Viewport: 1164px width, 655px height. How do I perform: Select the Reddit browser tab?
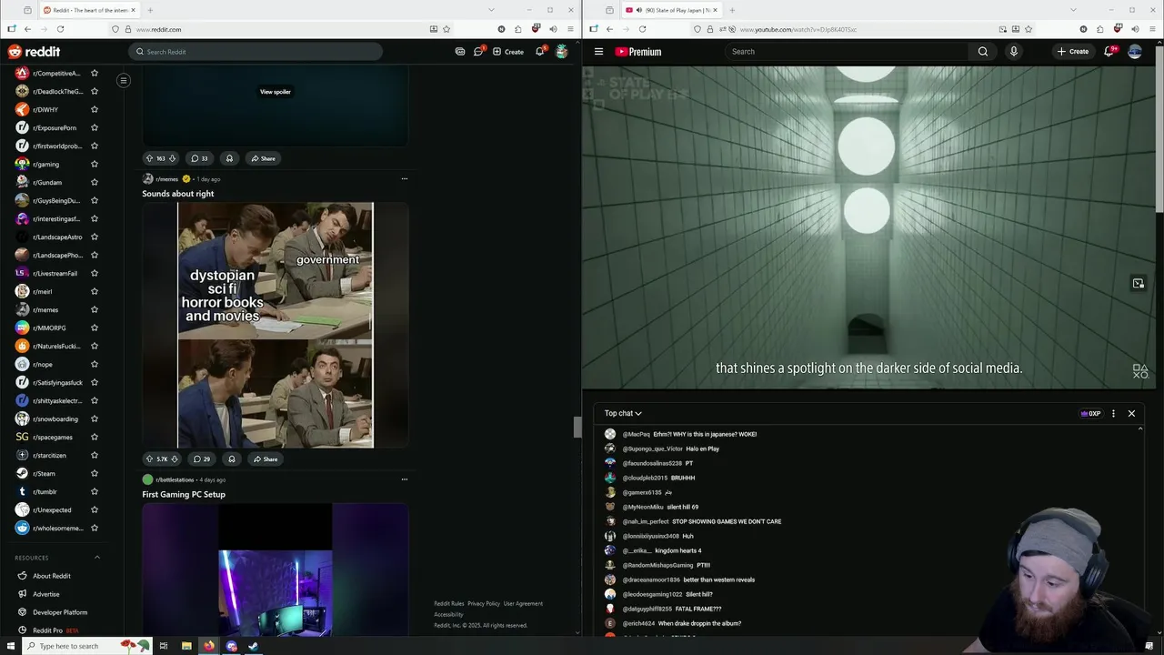[88, 10]
